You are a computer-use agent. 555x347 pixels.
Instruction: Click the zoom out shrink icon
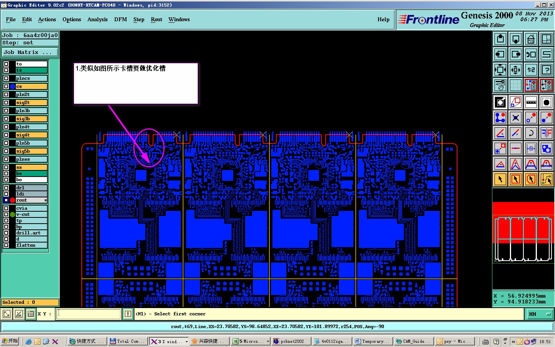click(516, 70)
